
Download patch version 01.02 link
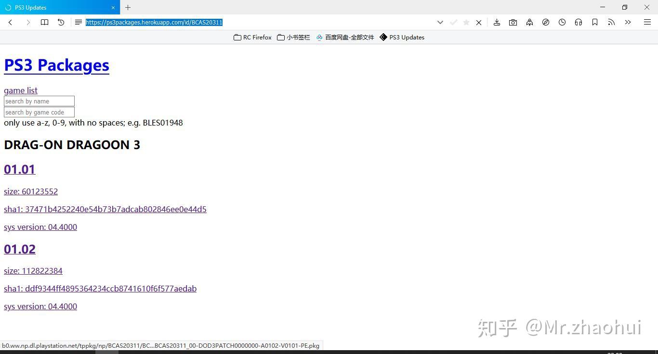coord(20,249)
